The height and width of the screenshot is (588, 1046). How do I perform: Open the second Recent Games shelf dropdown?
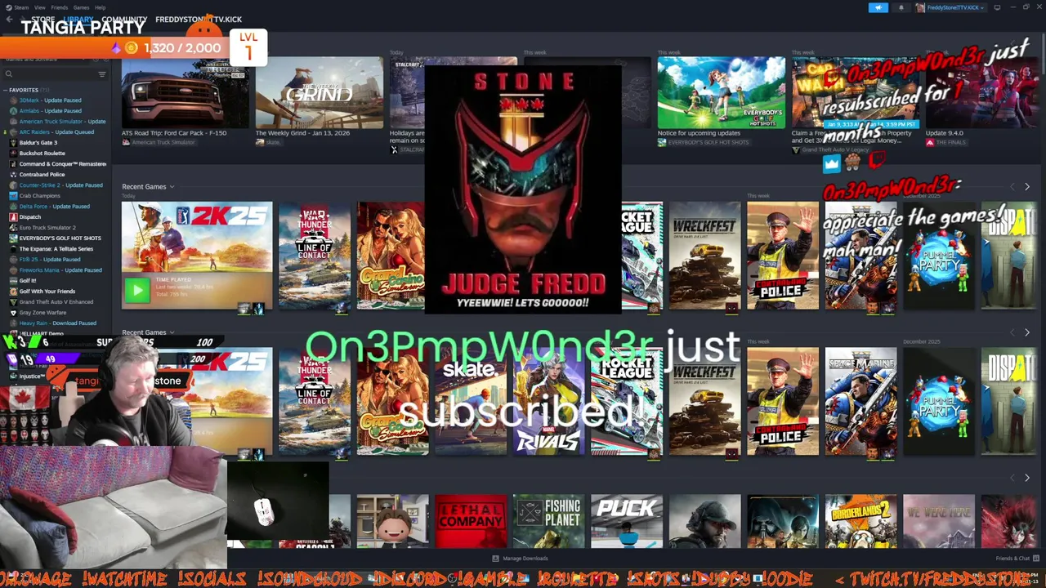(x=172, y=332)
